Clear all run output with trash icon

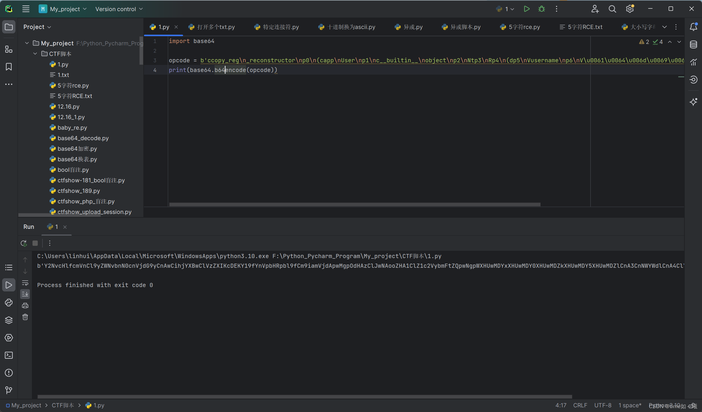coord(25,317)
